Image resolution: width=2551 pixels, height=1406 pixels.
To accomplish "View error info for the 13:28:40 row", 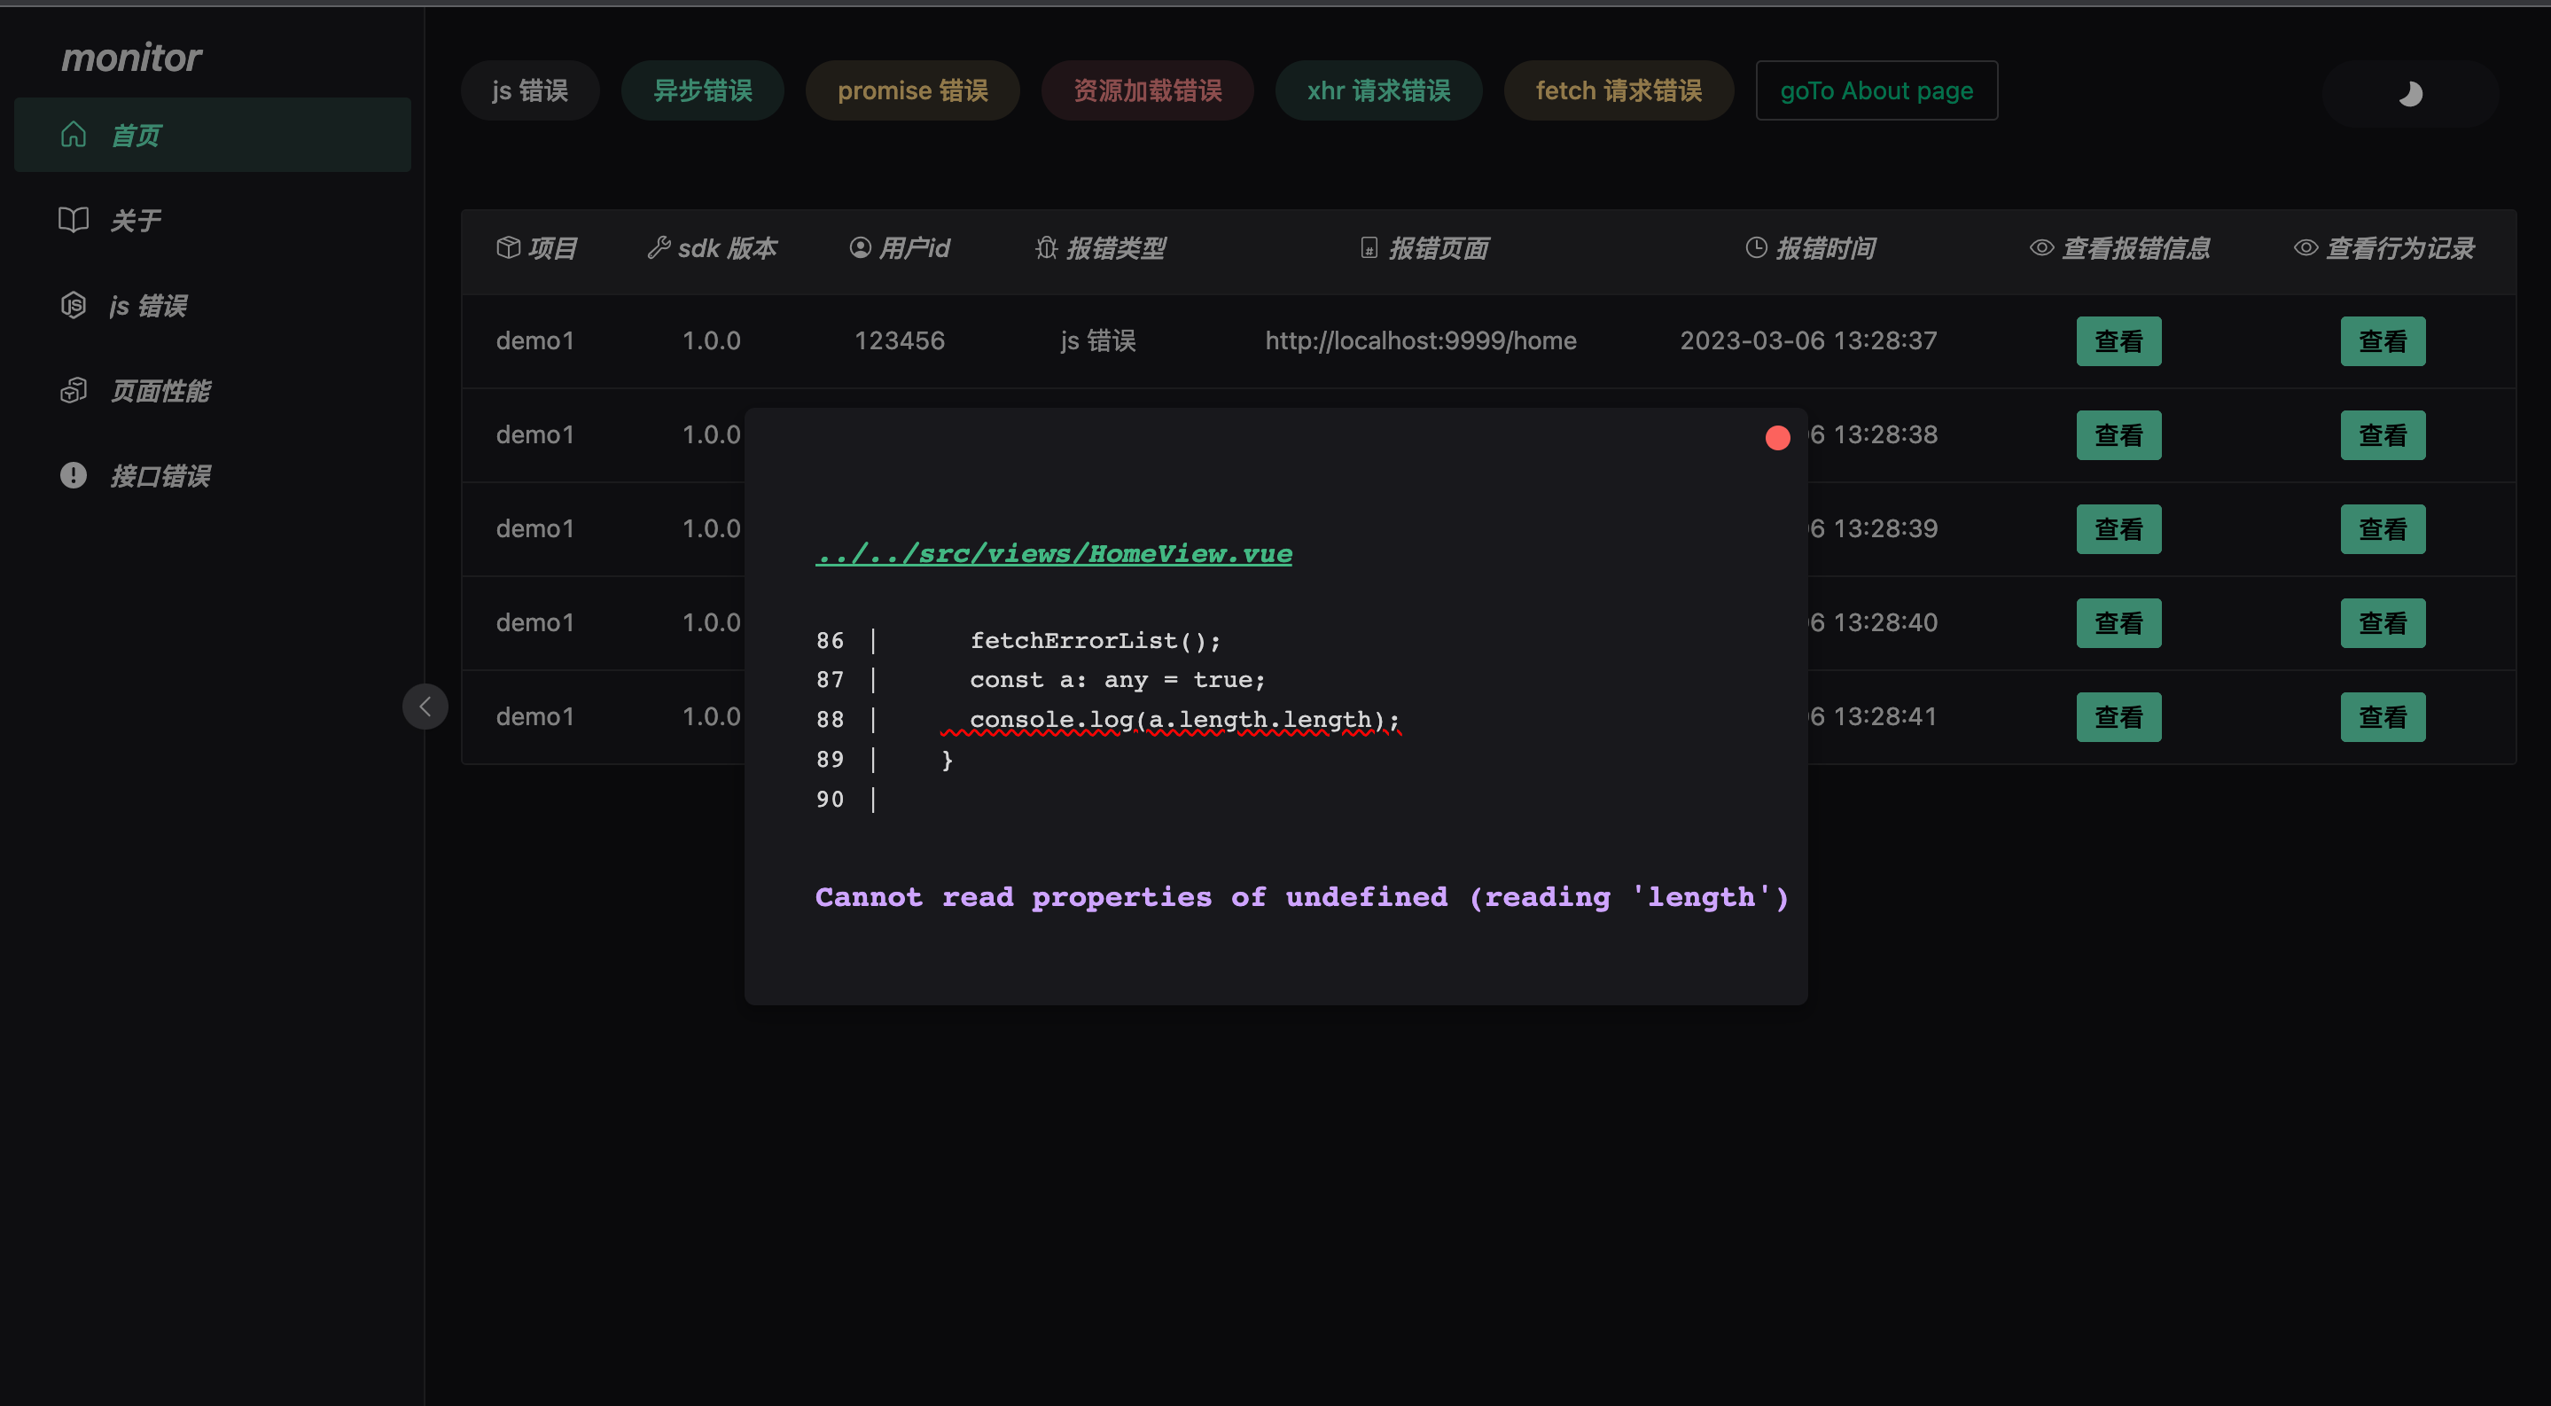I will pos(2118,623).
